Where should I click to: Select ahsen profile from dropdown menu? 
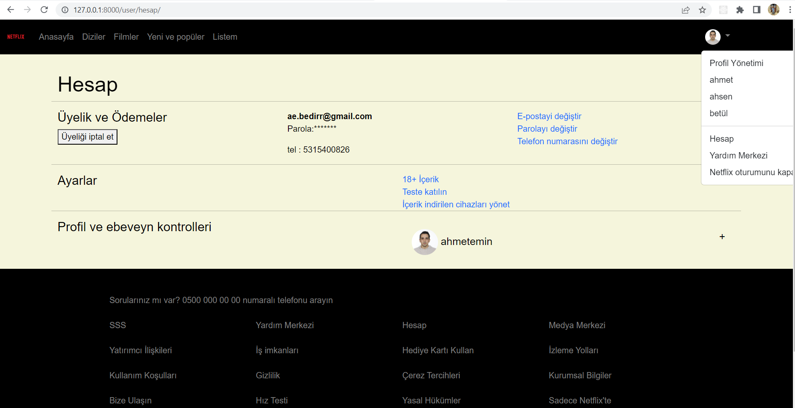(721, 97)
